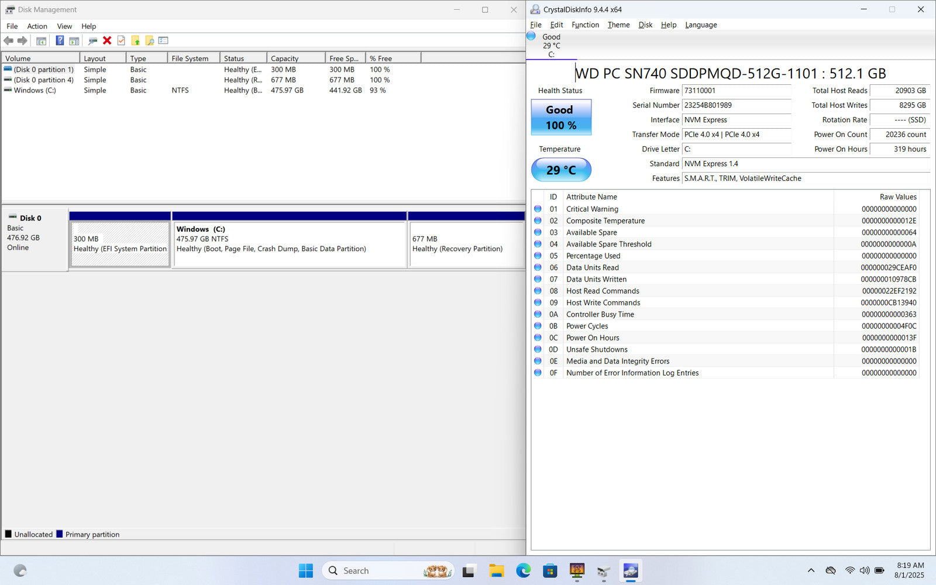Click the blue Primary partition legend swatch

point(60,534)
